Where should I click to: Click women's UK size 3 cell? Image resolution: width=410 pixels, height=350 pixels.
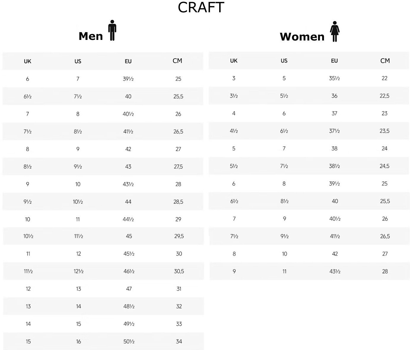pyautogui.click(x=234, y=78)
